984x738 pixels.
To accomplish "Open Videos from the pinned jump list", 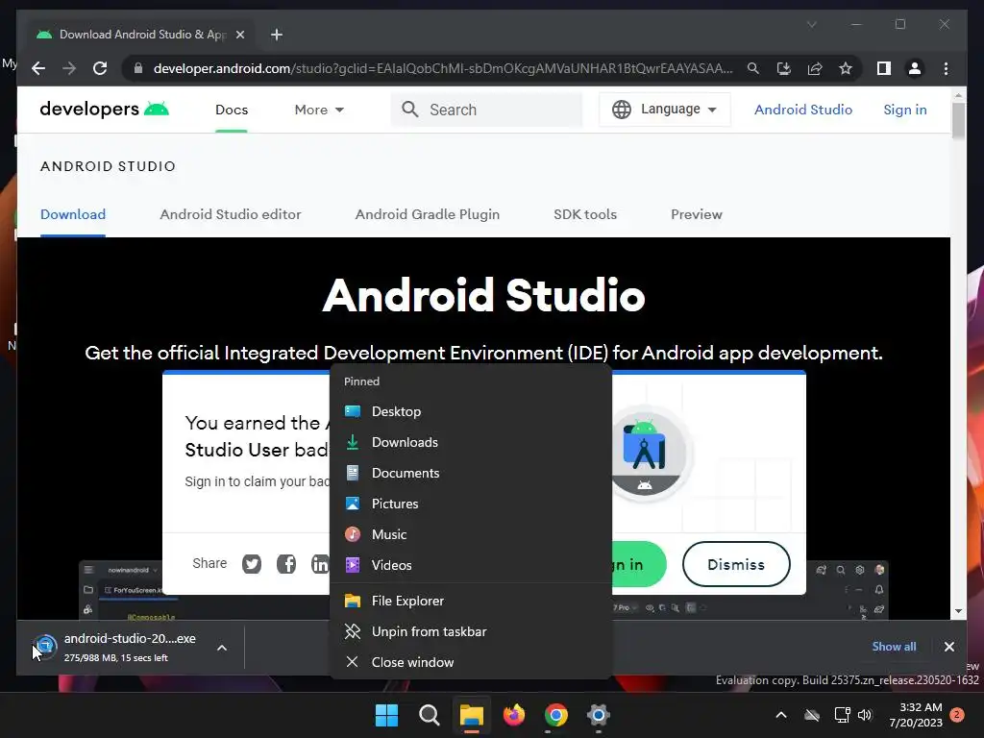I will pos(471,565).
